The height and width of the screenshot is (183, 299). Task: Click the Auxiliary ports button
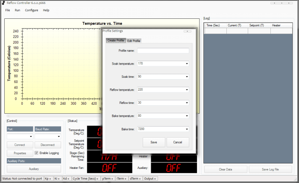coord(34,168)
